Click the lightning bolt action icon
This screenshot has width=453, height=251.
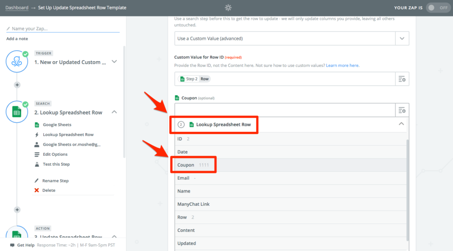click(37, 135)
